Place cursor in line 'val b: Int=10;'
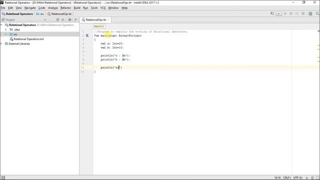This screenshot has width=320, height=180. (x=112, y=47)
